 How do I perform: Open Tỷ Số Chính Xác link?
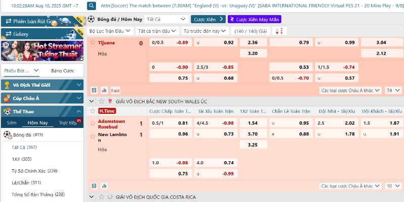click(x=34, y=171)
